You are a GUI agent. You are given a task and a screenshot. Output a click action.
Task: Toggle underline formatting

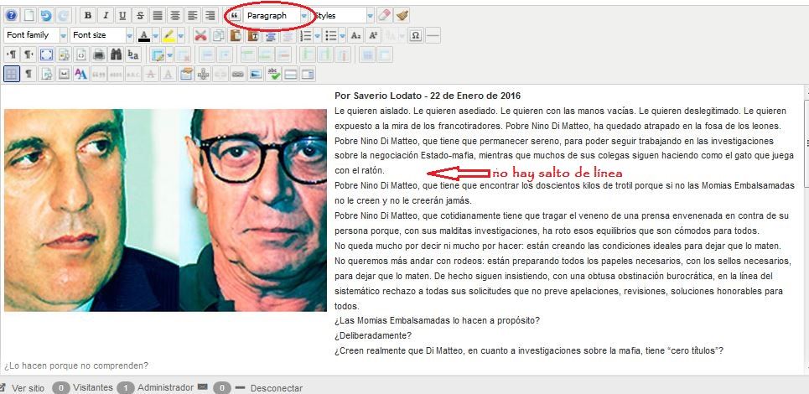tap(122, 15)
